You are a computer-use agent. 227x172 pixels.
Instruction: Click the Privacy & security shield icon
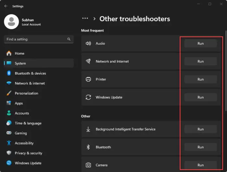[x=9, y=153]
